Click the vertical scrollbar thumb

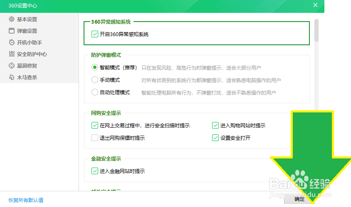coord(316,30)
